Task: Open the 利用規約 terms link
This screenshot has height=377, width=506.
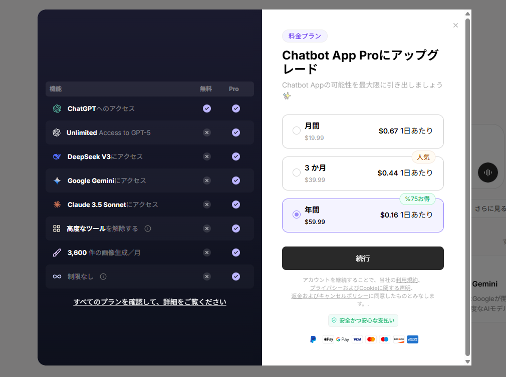Action: point(407,280)
